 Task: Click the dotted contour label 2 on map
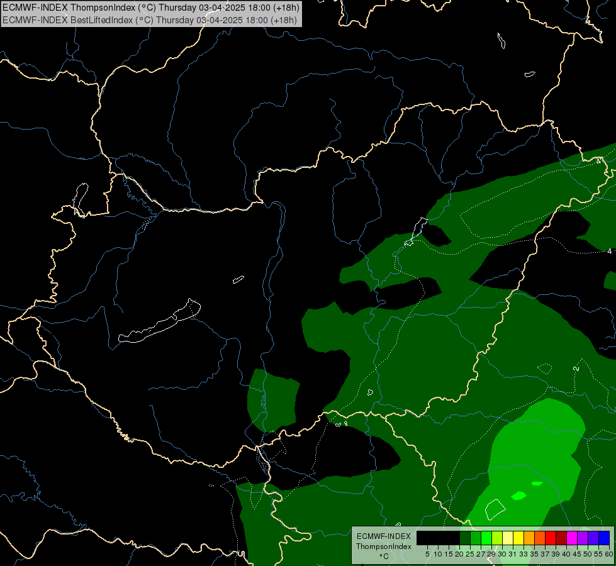[576, 369]
